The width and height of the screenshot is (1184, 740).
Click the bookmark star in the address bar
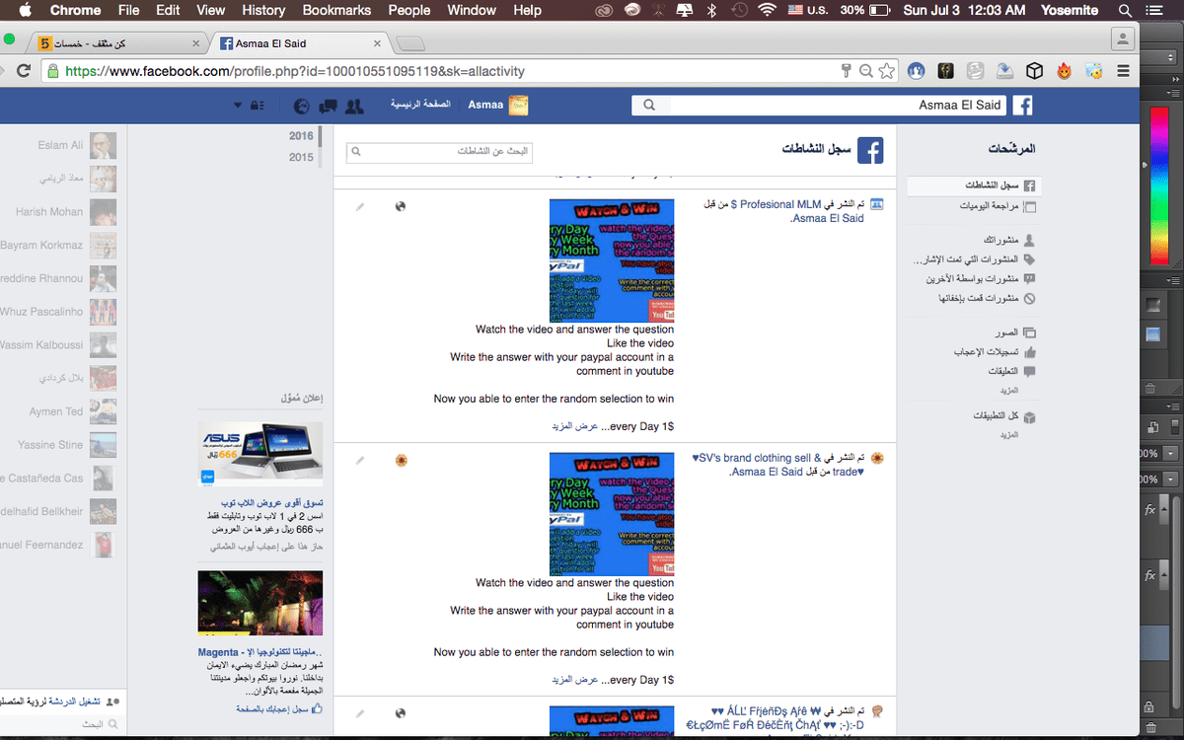(x=886, y=71)
